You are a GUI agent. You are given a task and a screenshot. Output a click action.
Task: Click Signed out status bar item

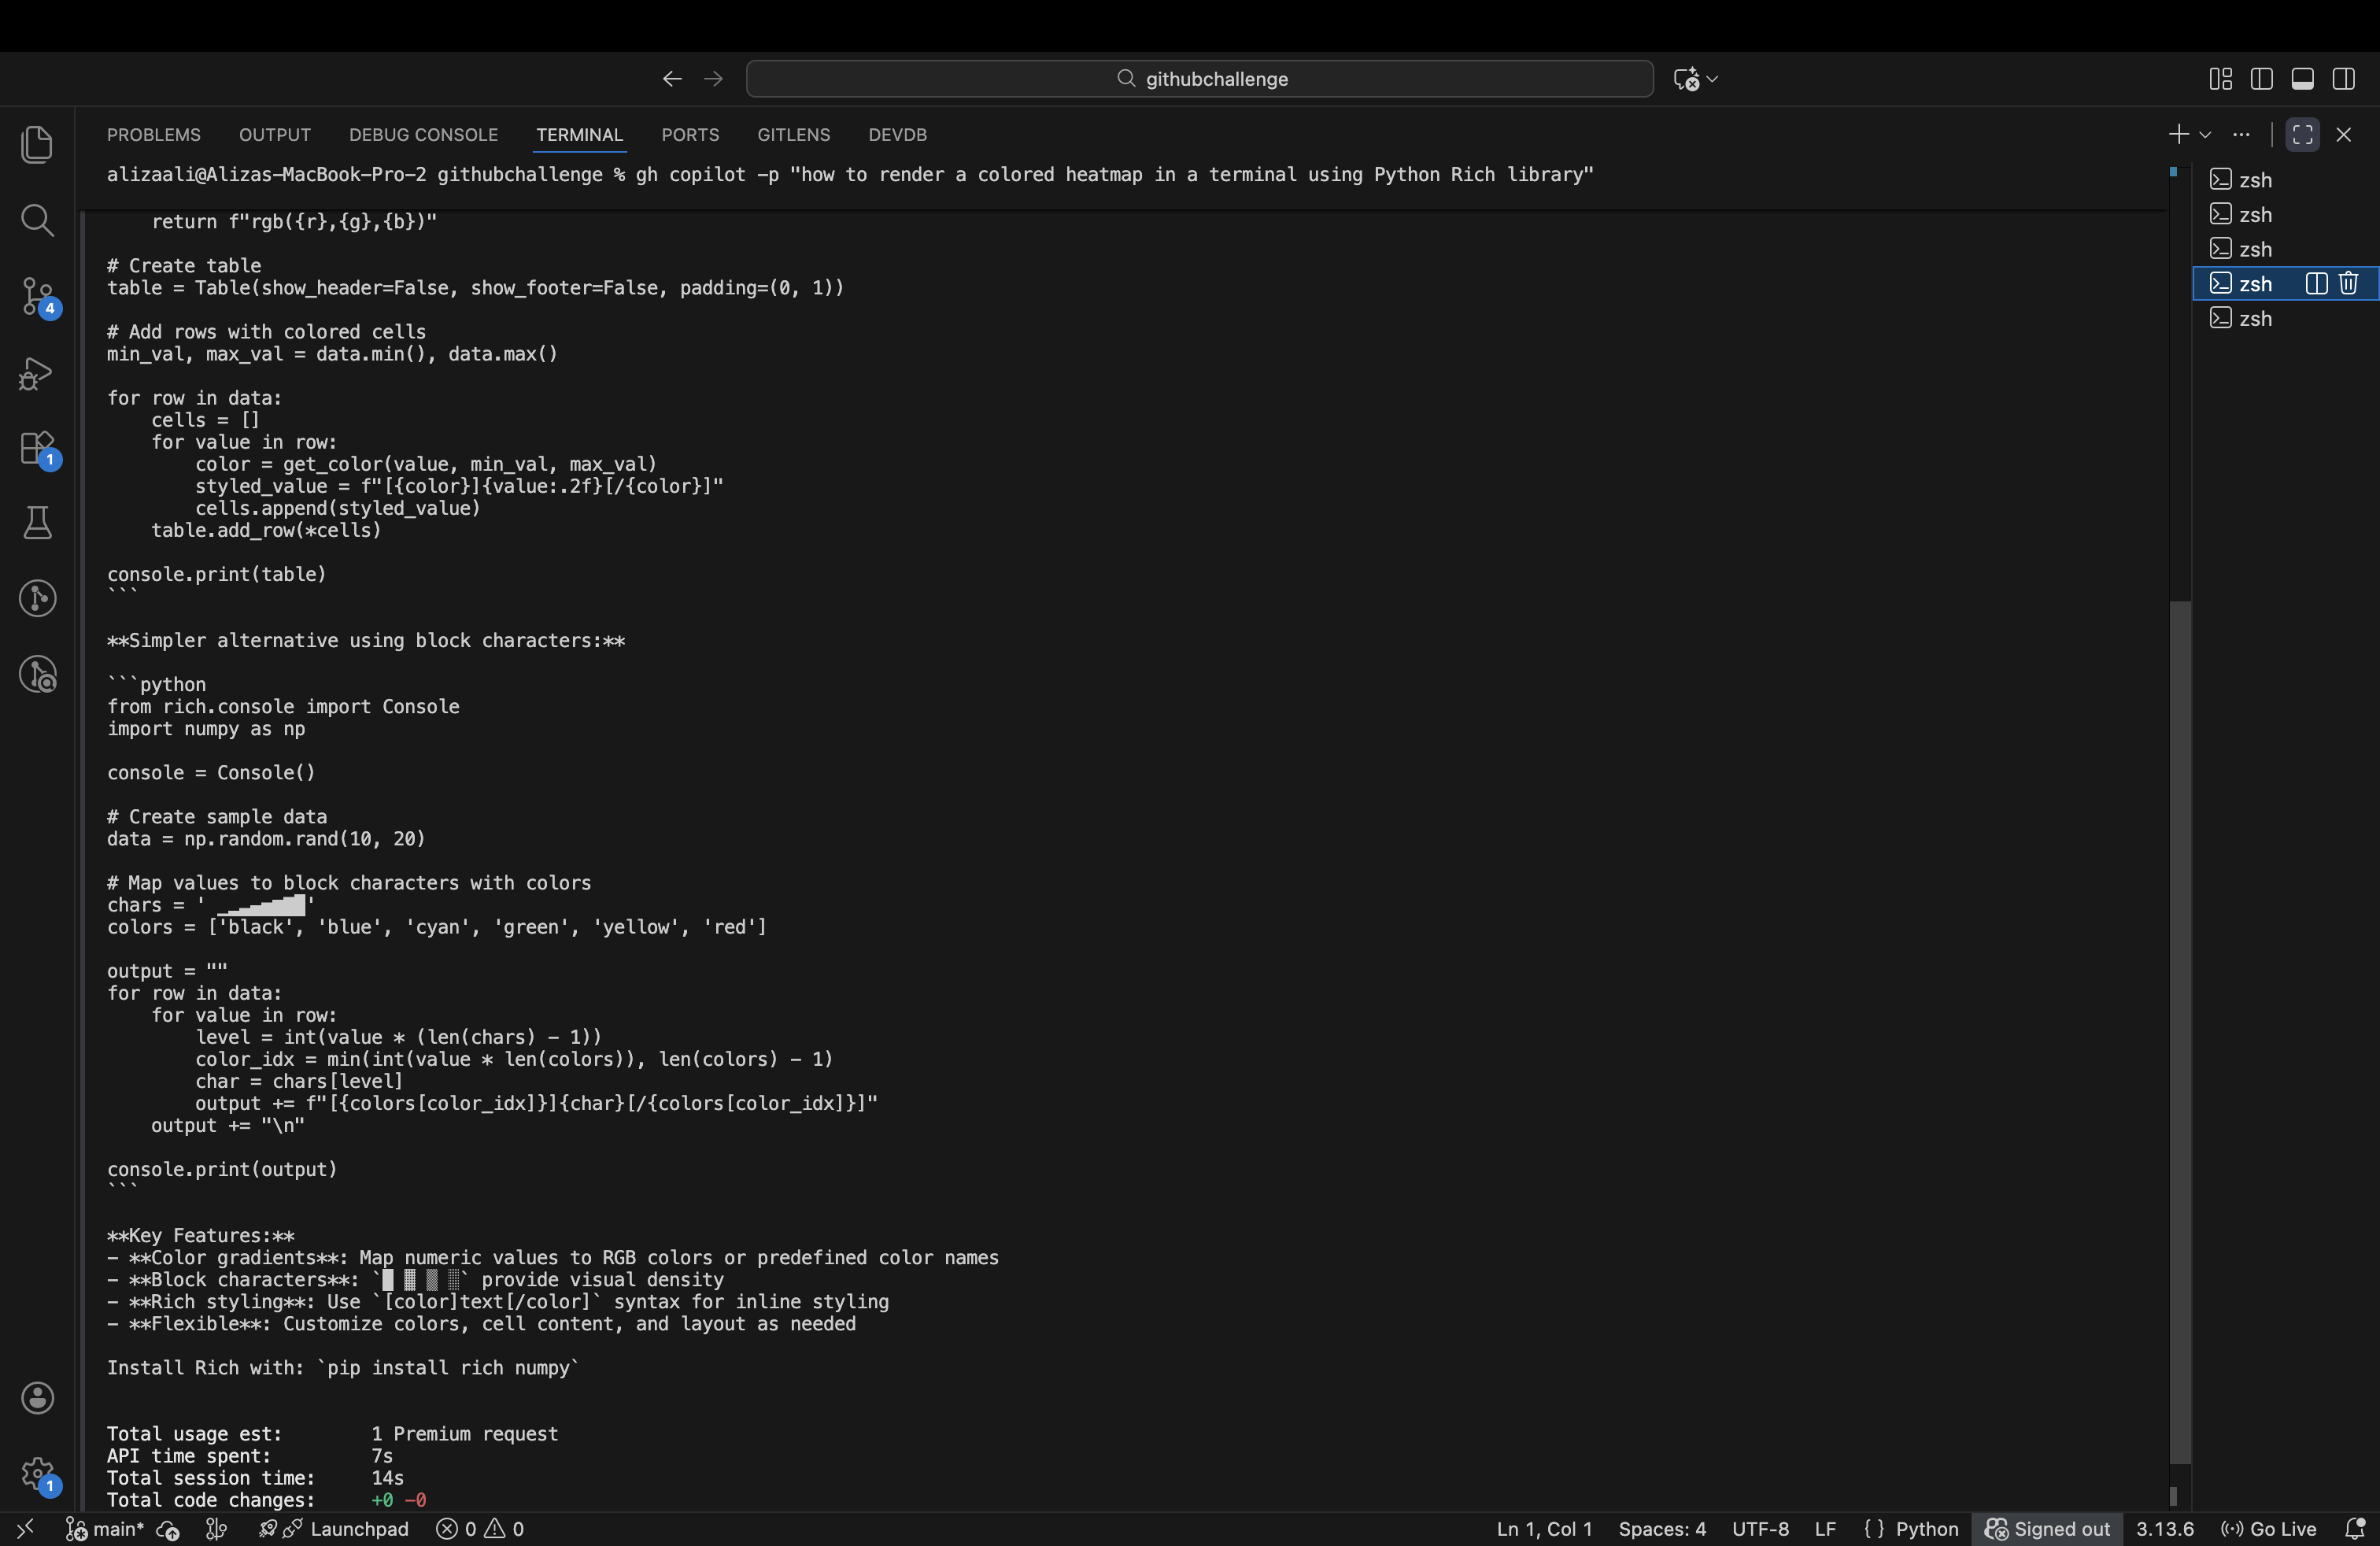[x=2048, y=1529]
